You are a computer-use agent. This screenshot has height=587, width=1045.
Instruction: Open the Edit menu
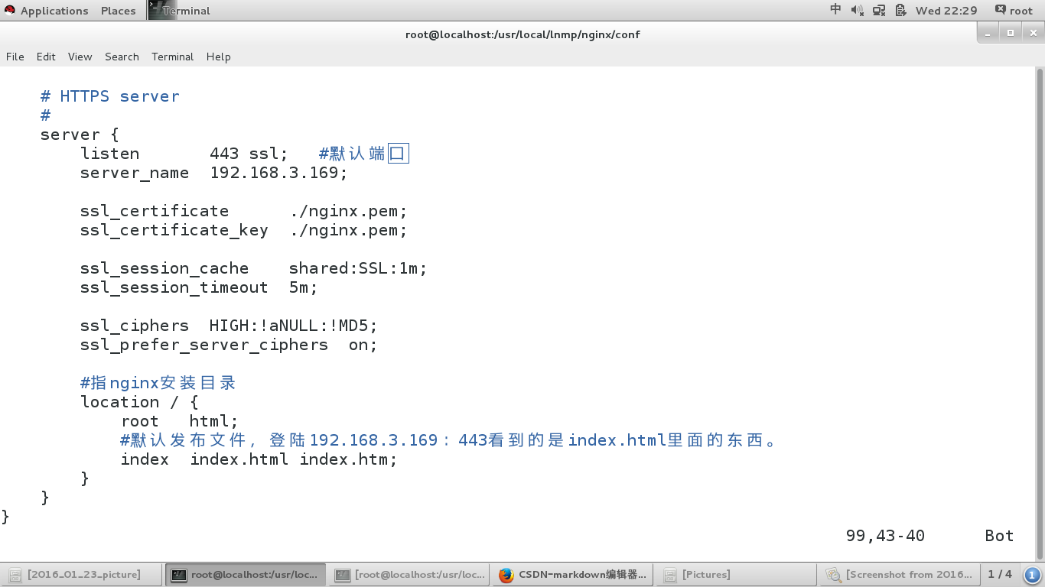tap(46, 57)
